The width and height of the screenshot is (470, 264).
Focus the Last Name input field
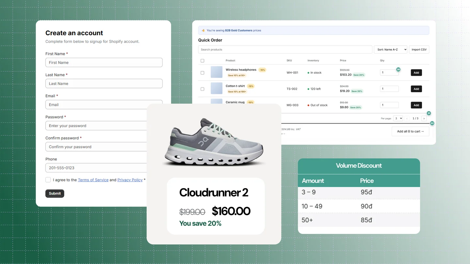(104, 83)
